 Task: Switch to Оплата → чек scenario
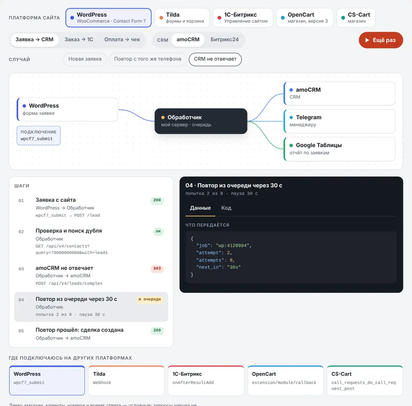point(122,39)
